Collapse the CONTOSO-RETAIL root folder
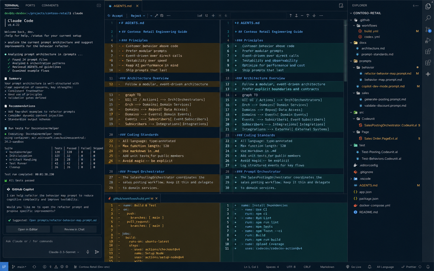 pos(351,13)
